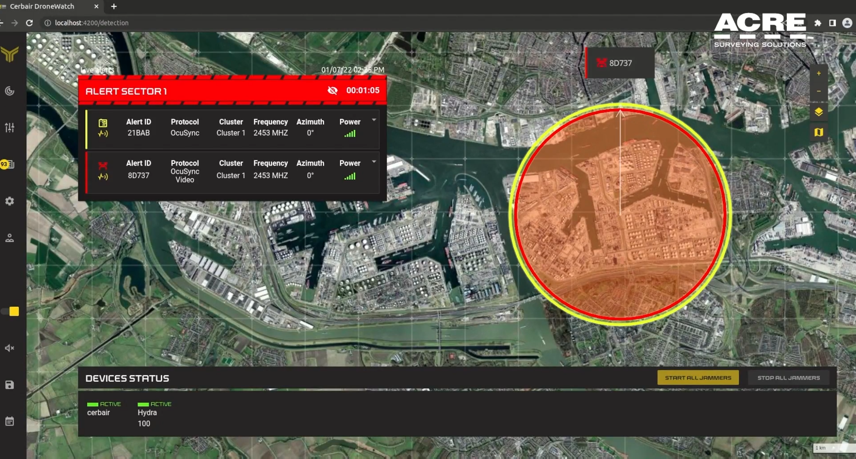This screenshot has width=856, height=459.
Task: Open the calendar log sidebar icon
Action: (9, 421)
